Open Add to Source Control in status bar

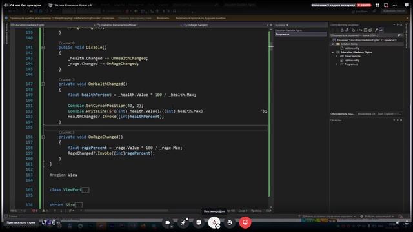[327, 217]
